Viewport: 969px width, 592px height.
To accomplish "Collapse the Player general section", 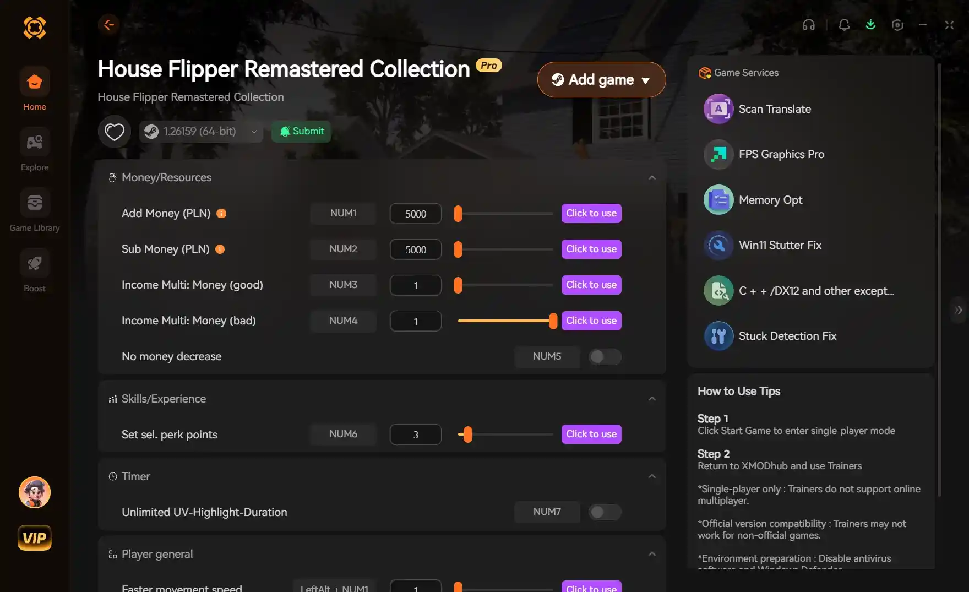I will pos(652,554).
